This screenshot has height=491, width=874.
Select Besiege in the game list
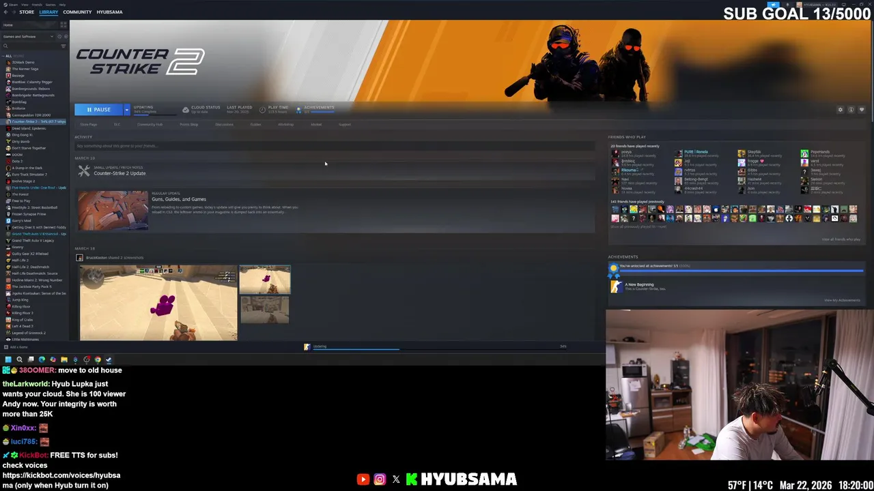pyautogui.click(x=18, y=75)
